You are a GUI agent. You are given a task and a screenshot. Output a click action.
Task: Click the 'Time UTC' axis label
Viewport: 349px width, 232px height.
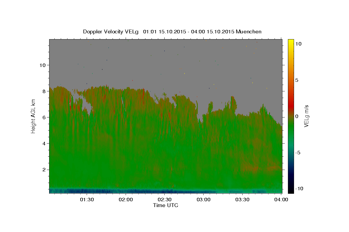click(x=165, y=205)
